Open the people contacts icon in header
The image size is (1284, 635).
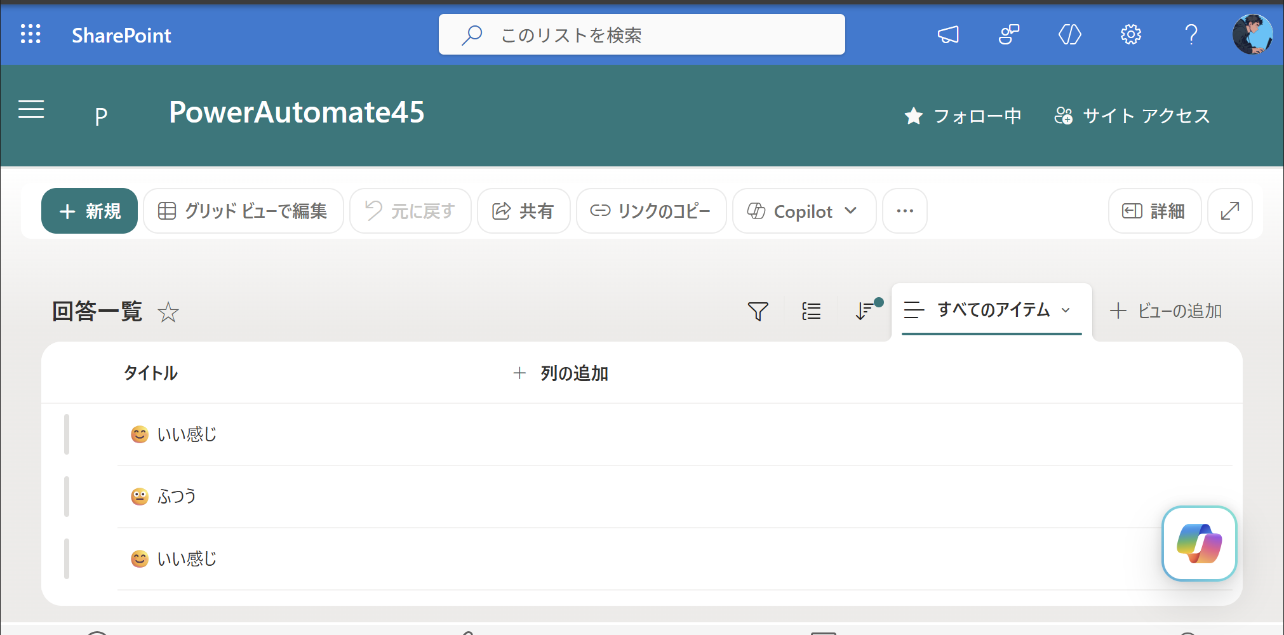click(1009, 34)
